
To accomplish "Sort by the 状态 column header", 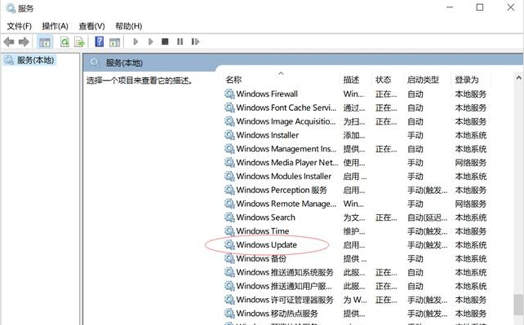I will point(383,80).
